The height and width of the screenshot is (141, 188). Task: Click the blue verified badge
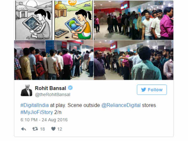point(70,88)
